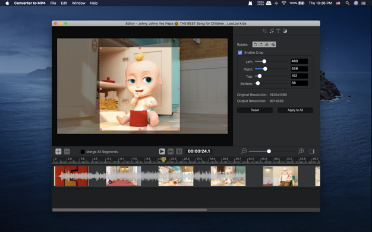Adjust the Left crop slider

264,61
